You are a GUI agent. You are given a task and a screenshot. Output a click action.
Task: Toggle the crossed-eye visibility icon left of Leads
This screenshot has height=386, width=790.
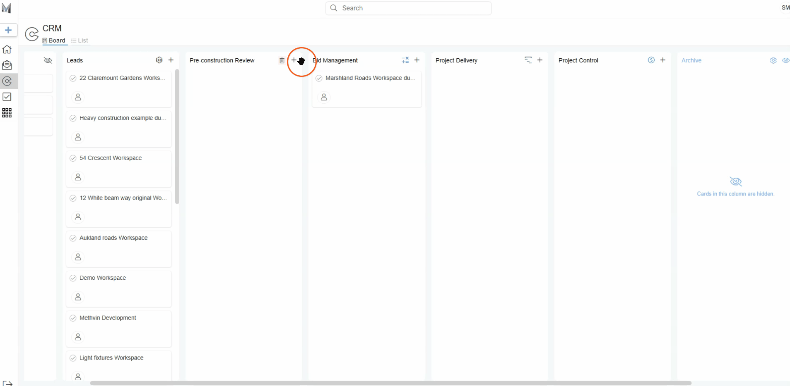coord(48,60)
